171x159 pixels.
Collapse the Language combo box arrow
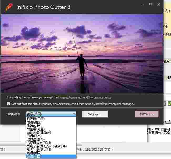click(x=74, y=114)
